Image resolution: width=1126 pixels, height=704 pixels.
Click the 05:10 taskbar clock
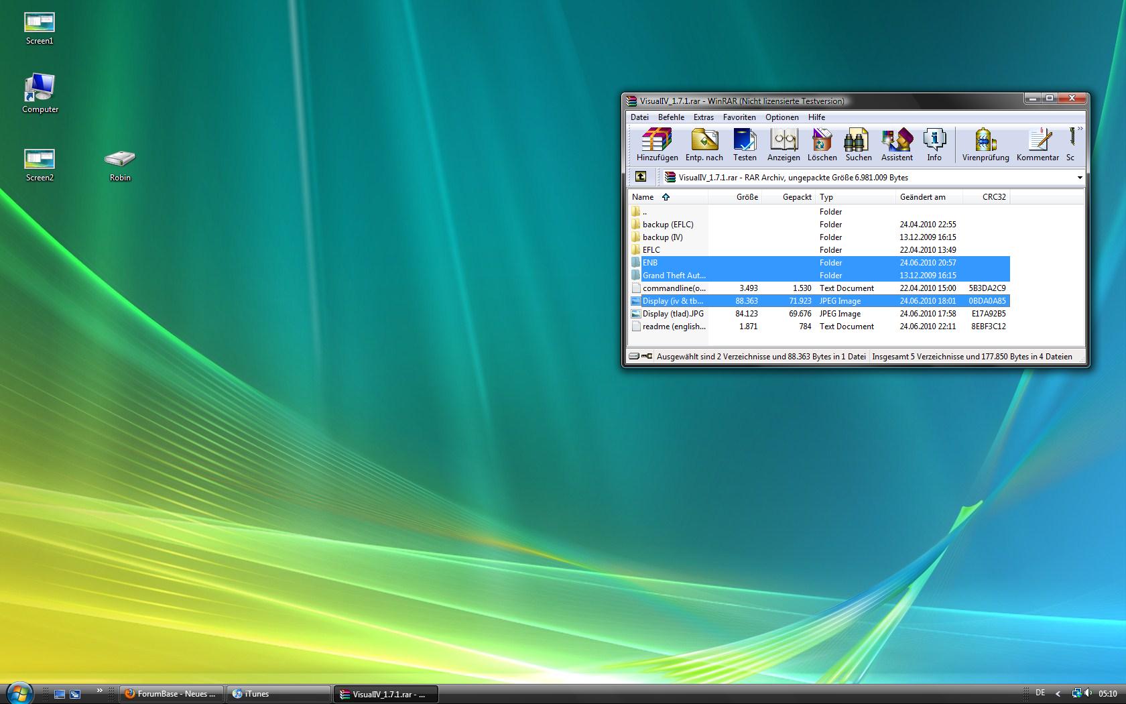[x=1108, y=694]
